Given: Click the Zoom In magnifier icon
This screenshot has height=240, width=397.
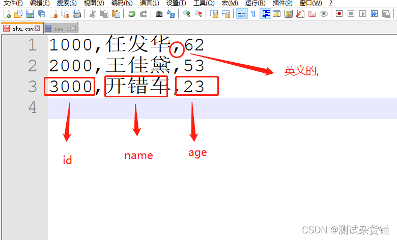Looking at the screenshot, I should pos(187,14).
